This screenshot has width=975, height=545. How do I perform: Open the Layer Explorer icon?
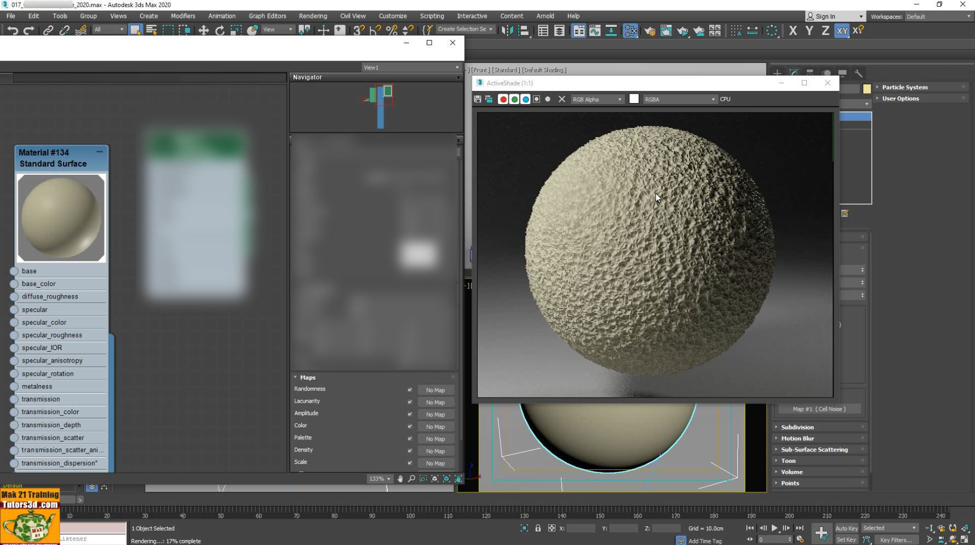click(558, 31)
